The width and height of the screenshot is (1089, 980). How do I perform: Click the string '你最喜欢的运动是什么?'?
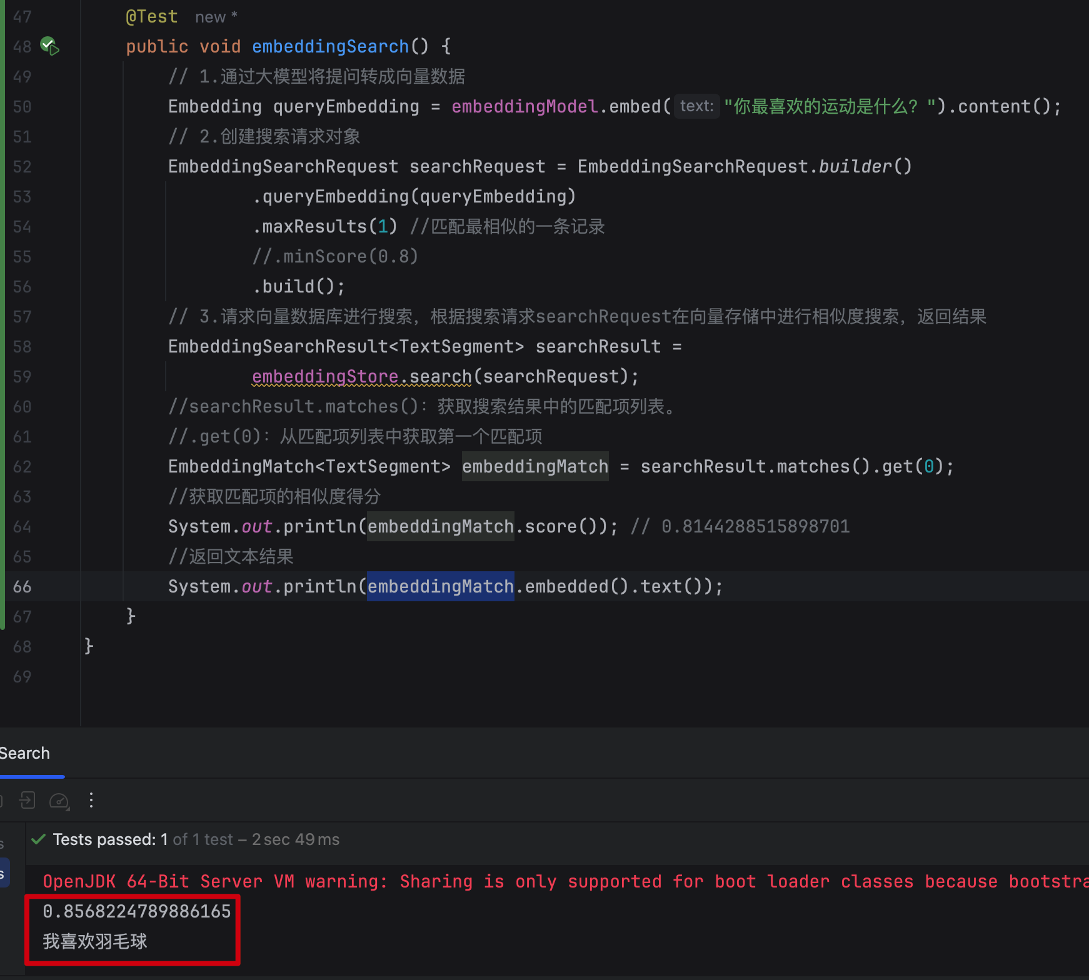(830, 106)
